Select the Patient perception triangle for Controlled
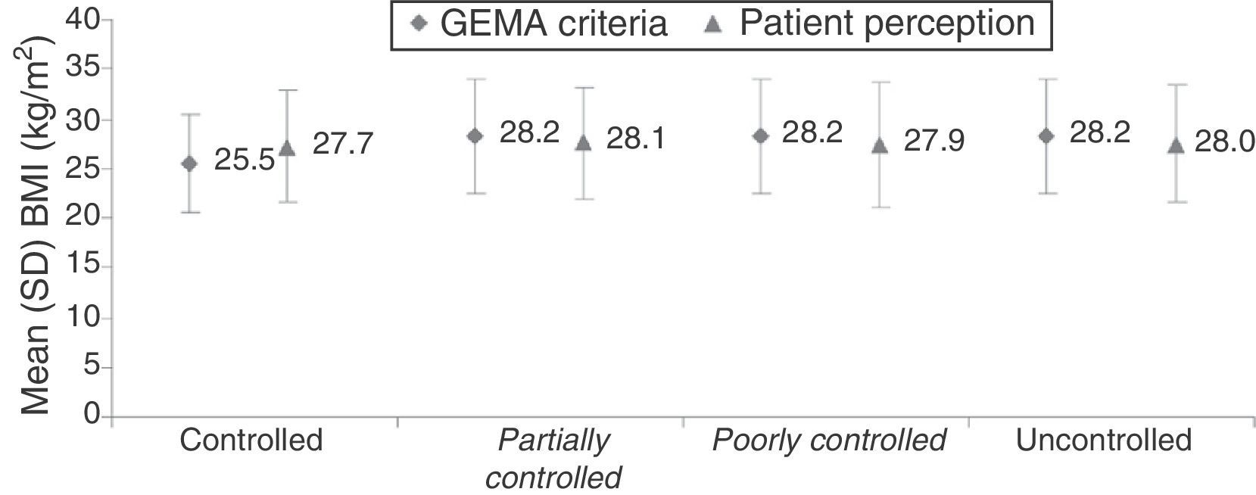 pos(287,148)
